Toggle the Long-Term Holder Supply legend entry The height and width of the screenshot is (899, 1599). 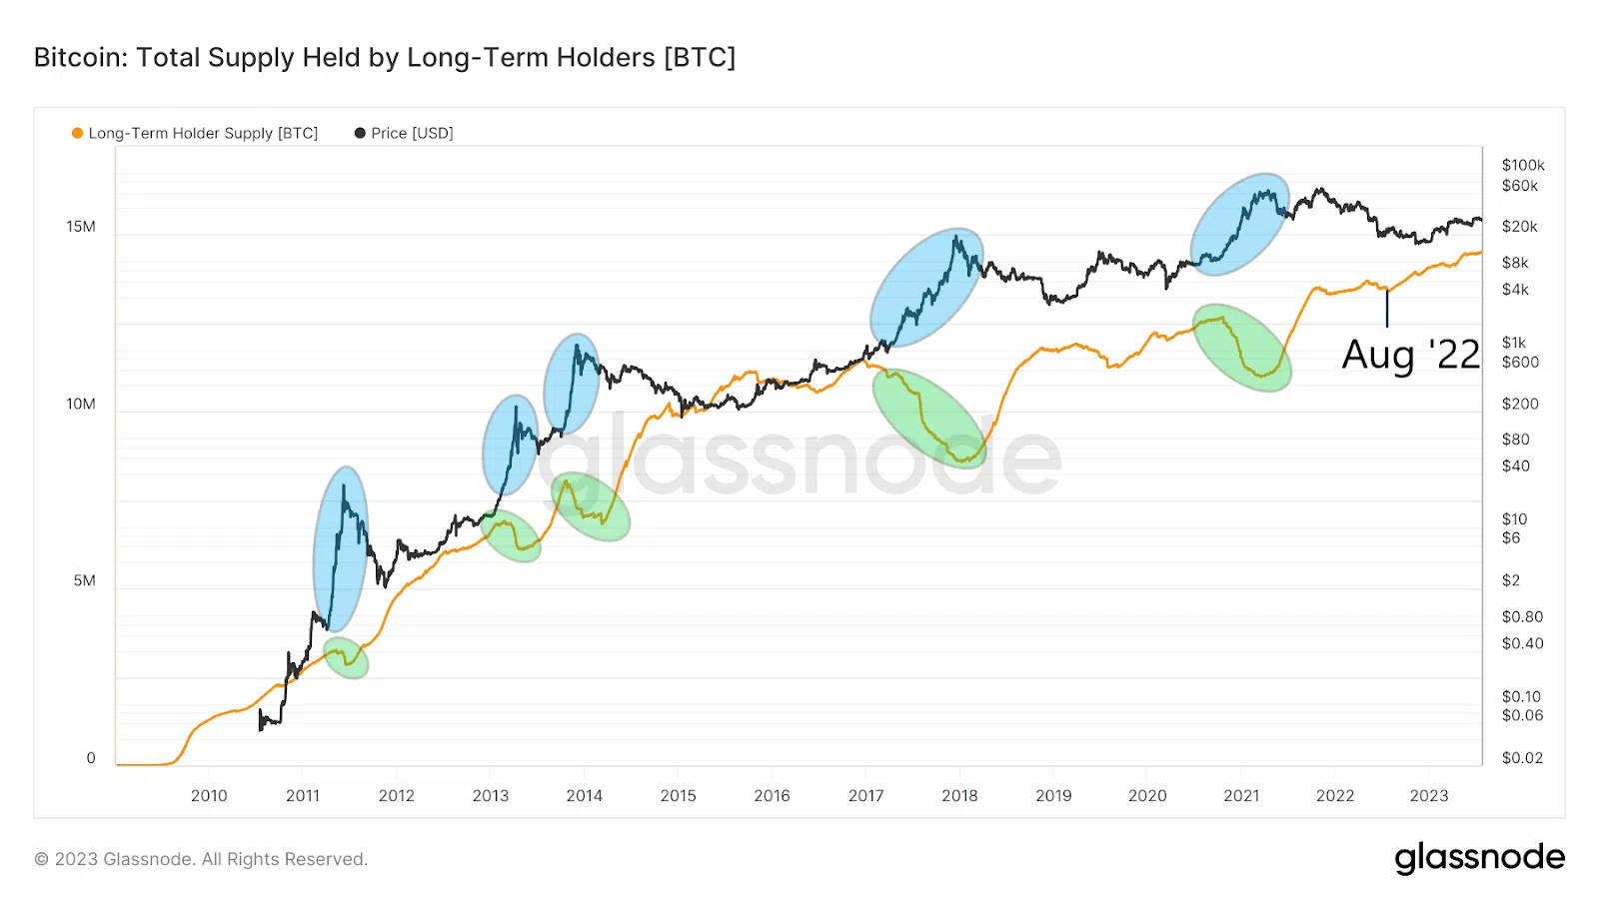click(x=195, y=133)
